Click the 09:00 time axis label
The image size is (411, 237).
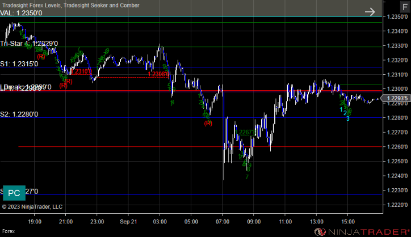(254, 222)
